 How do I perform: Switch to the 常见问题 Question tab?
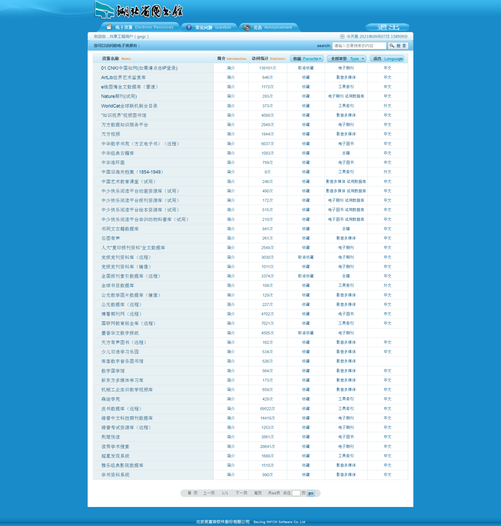click(x=209, y=27)
